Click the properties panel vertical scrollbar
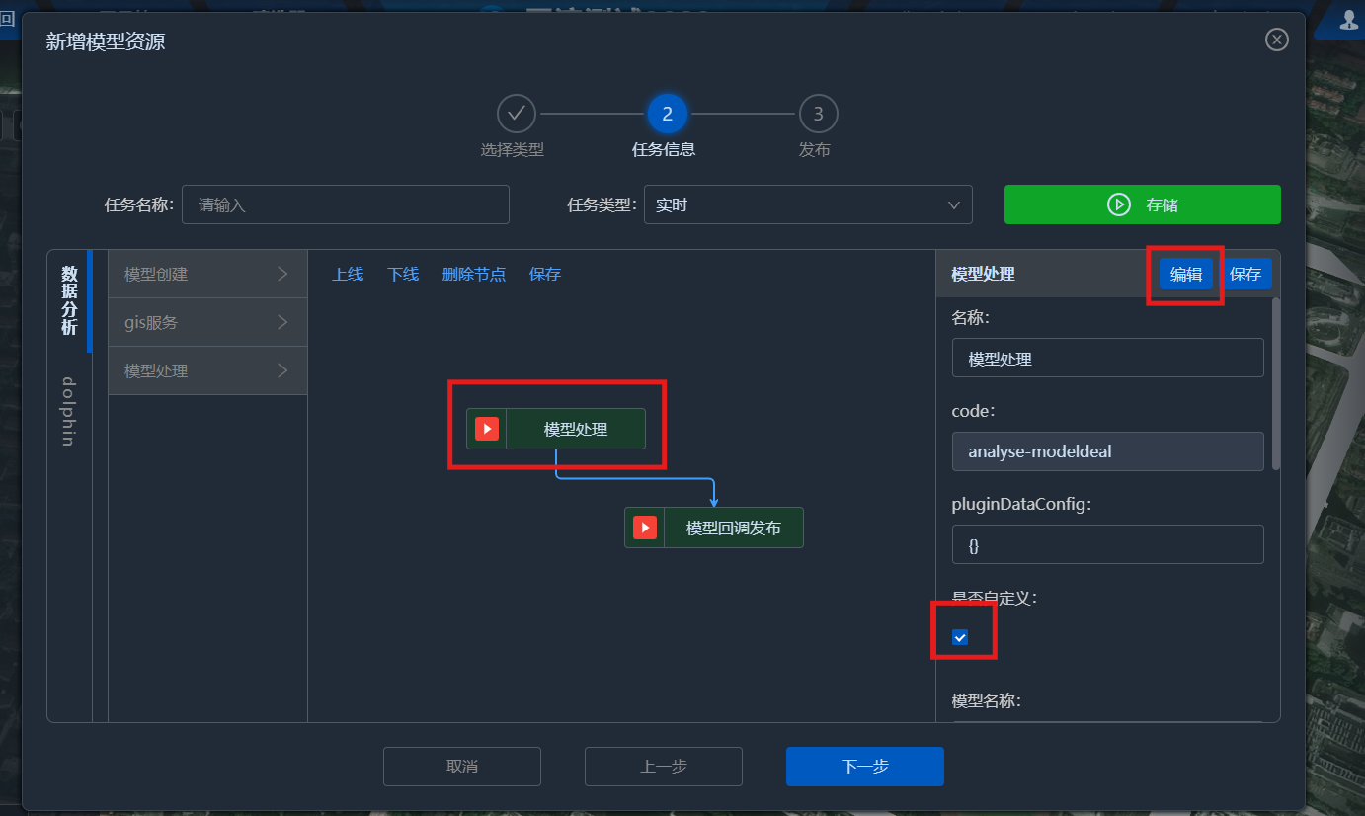1365x816 pixels. 1276,383
